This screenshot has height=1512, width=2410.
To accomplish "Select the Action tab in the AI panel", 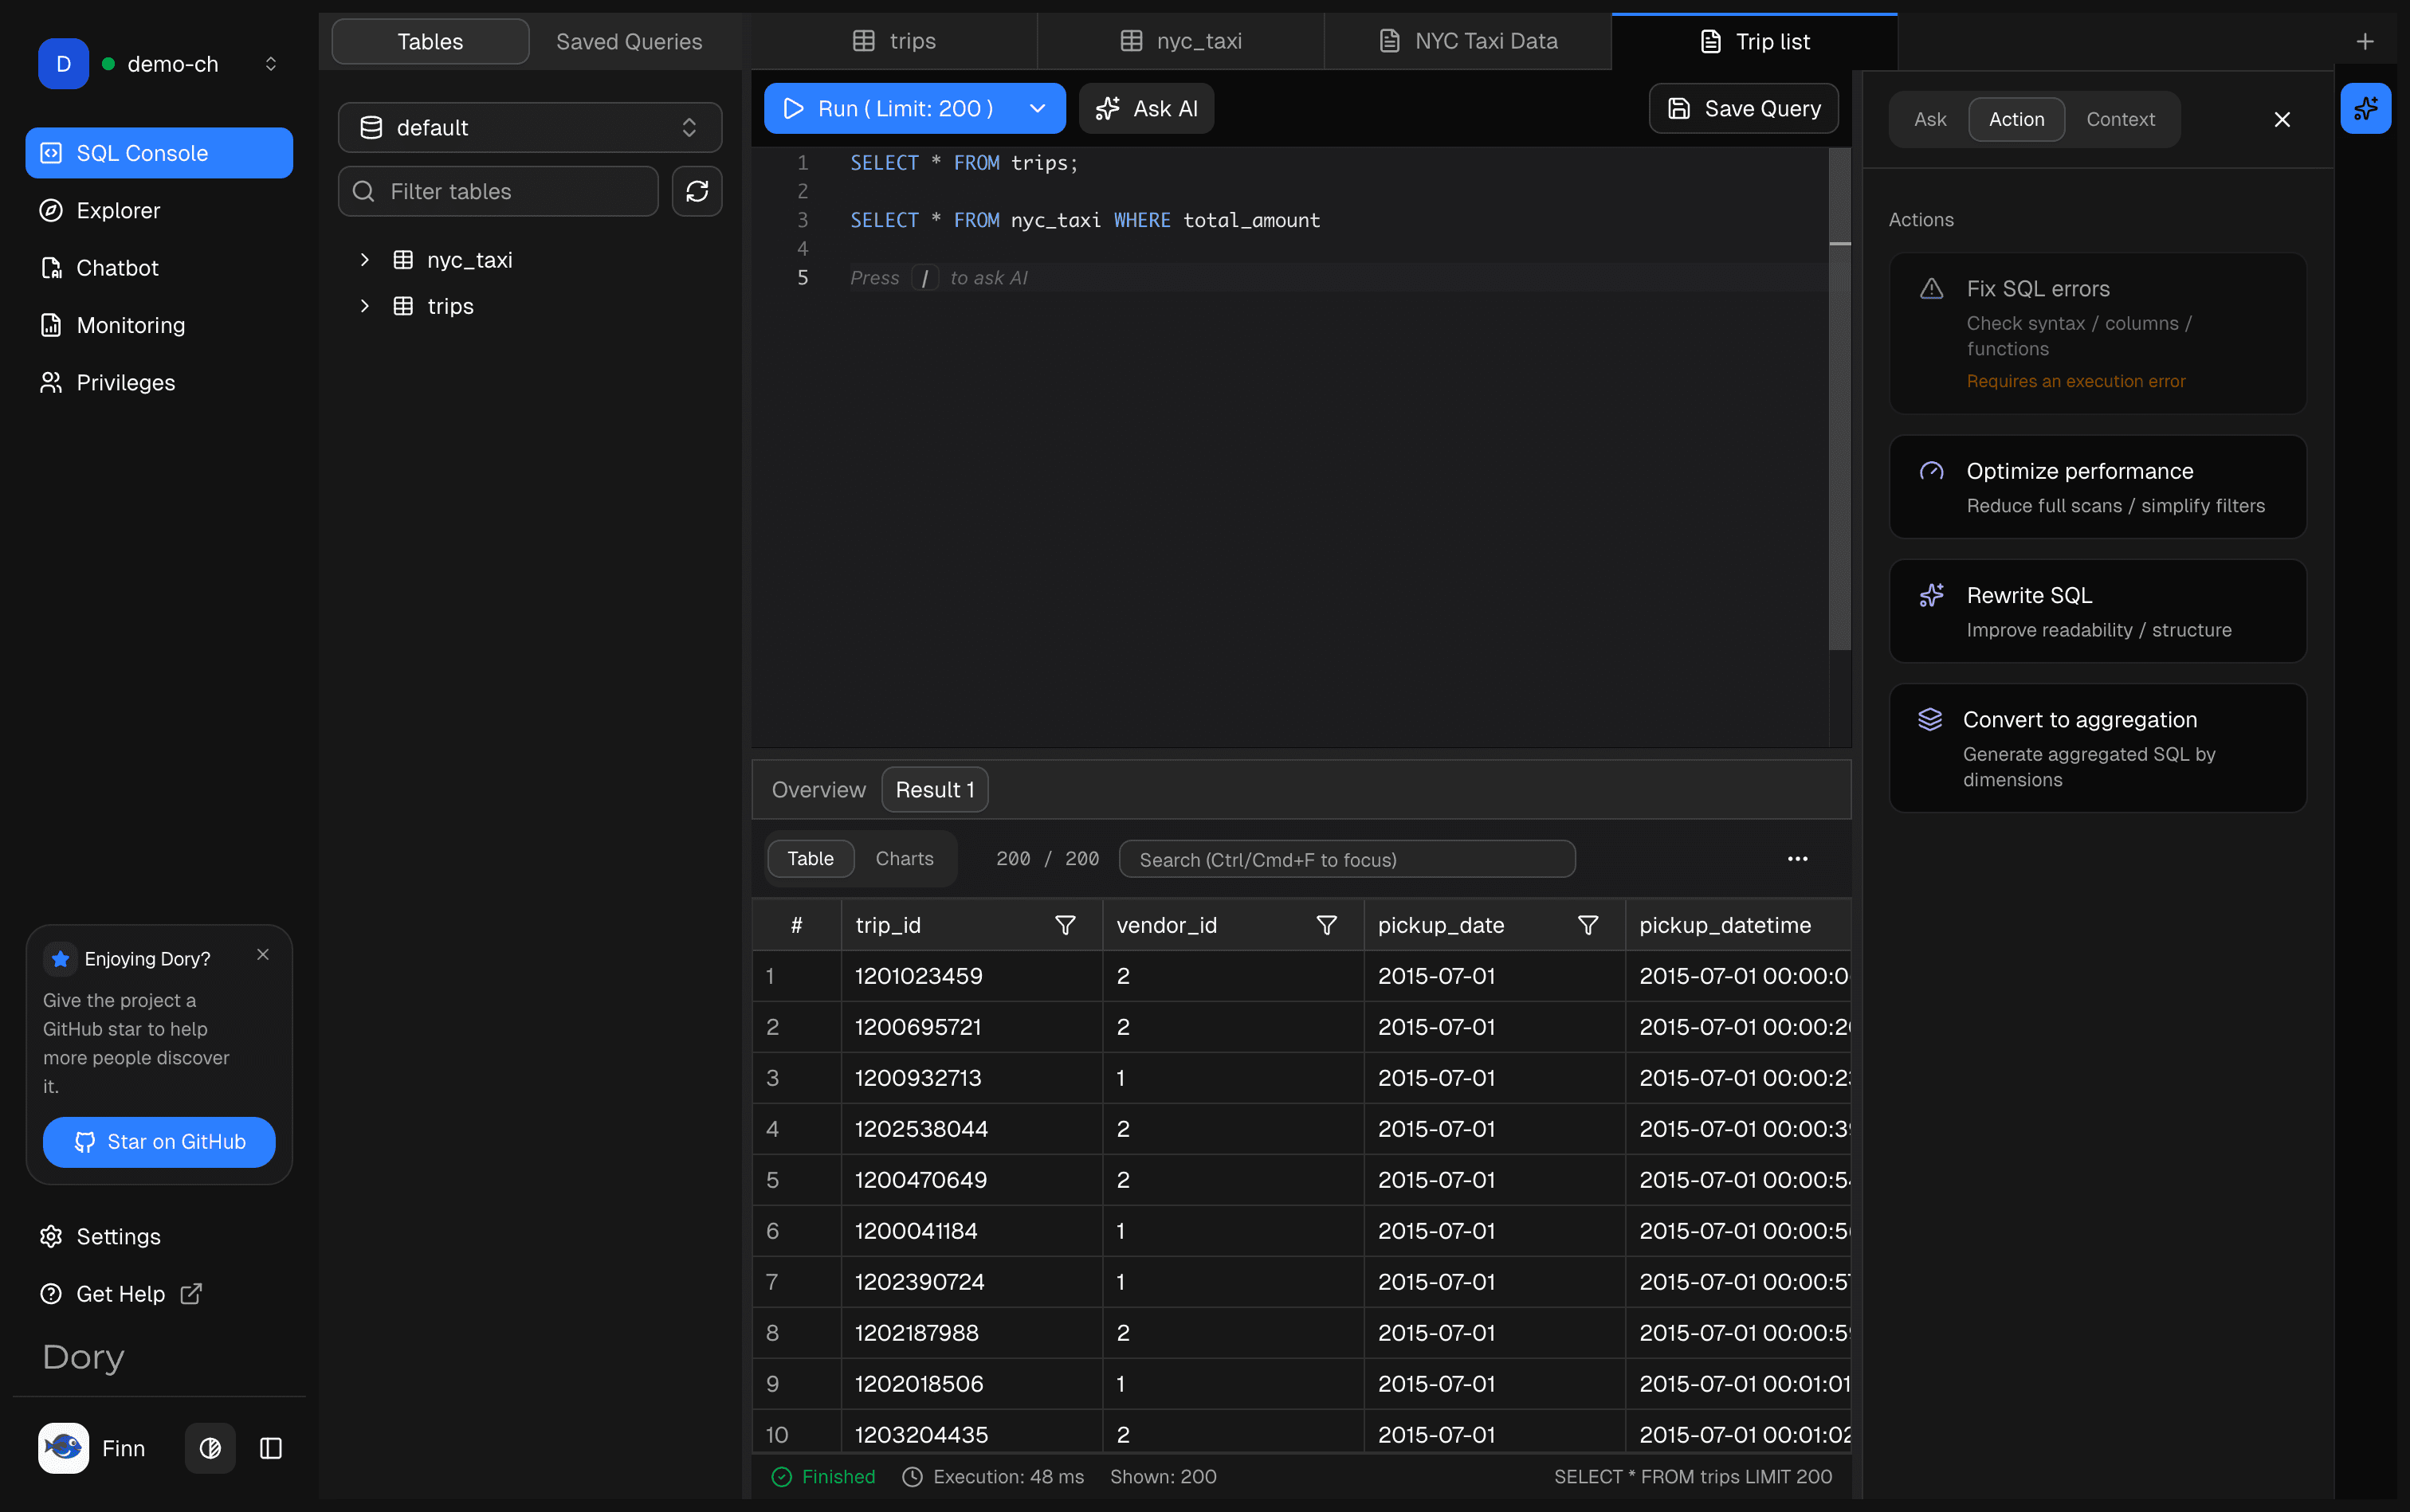I will 2016,119.
